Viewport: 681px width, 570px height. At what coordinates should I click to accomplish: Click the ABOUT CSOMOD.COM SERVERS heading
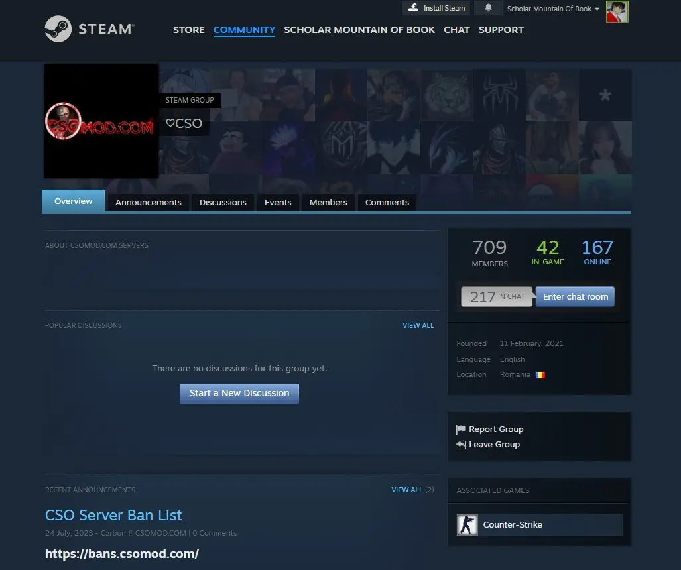coord(97,245)
